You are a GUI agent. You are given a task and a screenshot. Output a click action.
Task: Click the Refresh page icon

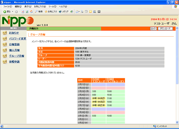point(27,12)
